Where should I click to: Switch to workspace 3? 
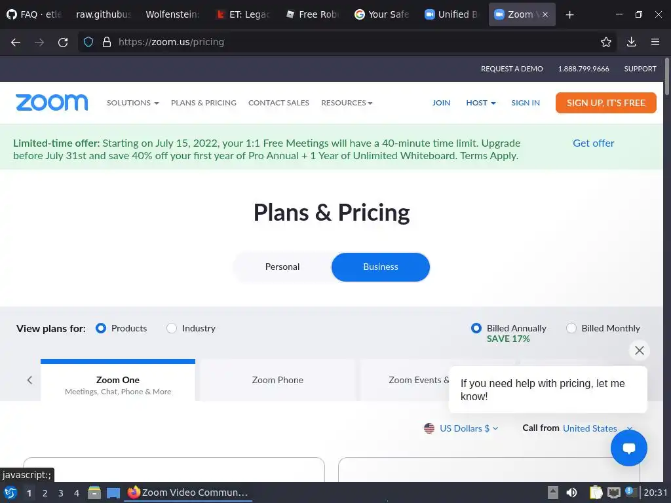point(61,493)
